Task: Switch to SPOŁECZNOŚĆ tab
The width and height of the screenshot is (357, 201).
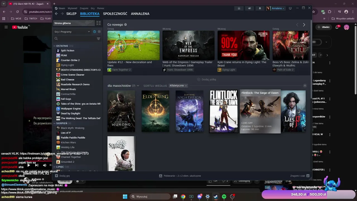Action: tap(115, 14)
